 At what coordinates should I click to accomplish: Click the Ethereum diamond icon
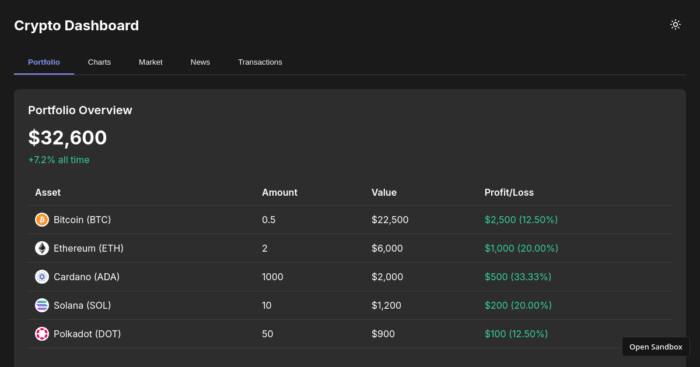click(42, 248)
